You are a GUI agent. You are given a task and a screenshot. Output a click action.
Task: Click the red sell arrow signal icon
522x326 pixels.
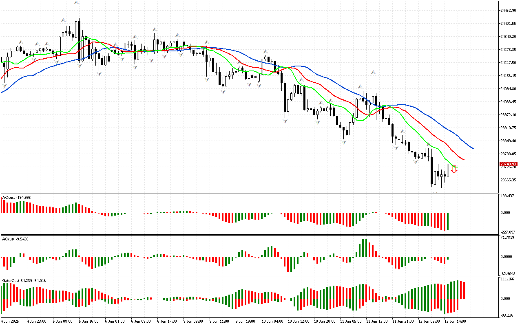pos(454,170)
